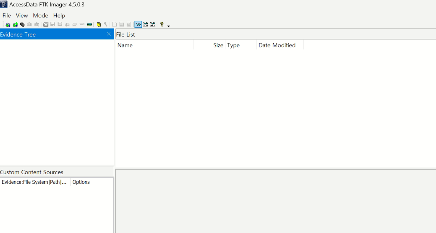
Task: Open the Help menu
Action: click(x=59, y=15)
